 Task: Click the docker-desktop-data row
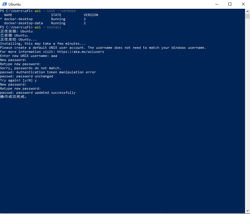pos(23,23)
